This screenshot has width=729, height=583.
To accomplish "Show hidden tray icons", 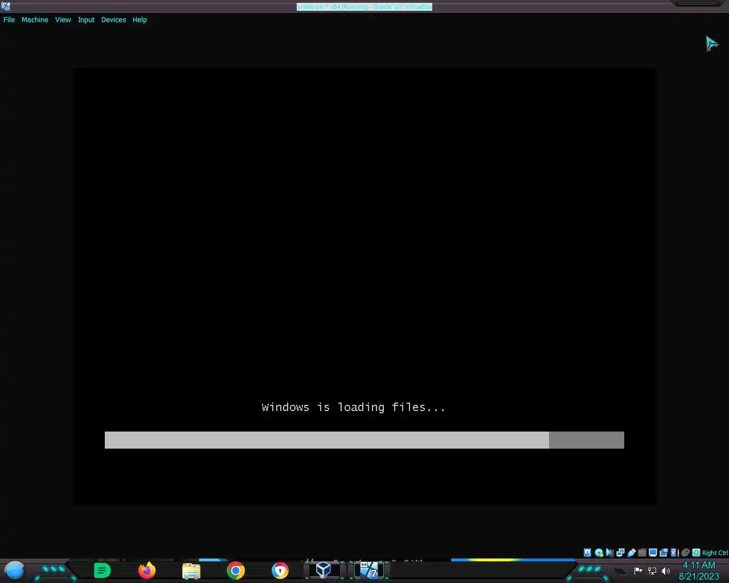I will pos(620,571).
